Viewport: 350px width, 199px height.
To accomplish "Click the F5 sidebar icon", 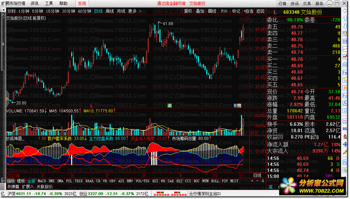I will 345,162.
